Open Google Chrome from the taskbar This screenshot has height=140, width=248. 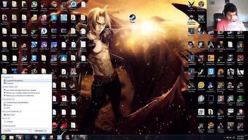(x=19, y=137)
